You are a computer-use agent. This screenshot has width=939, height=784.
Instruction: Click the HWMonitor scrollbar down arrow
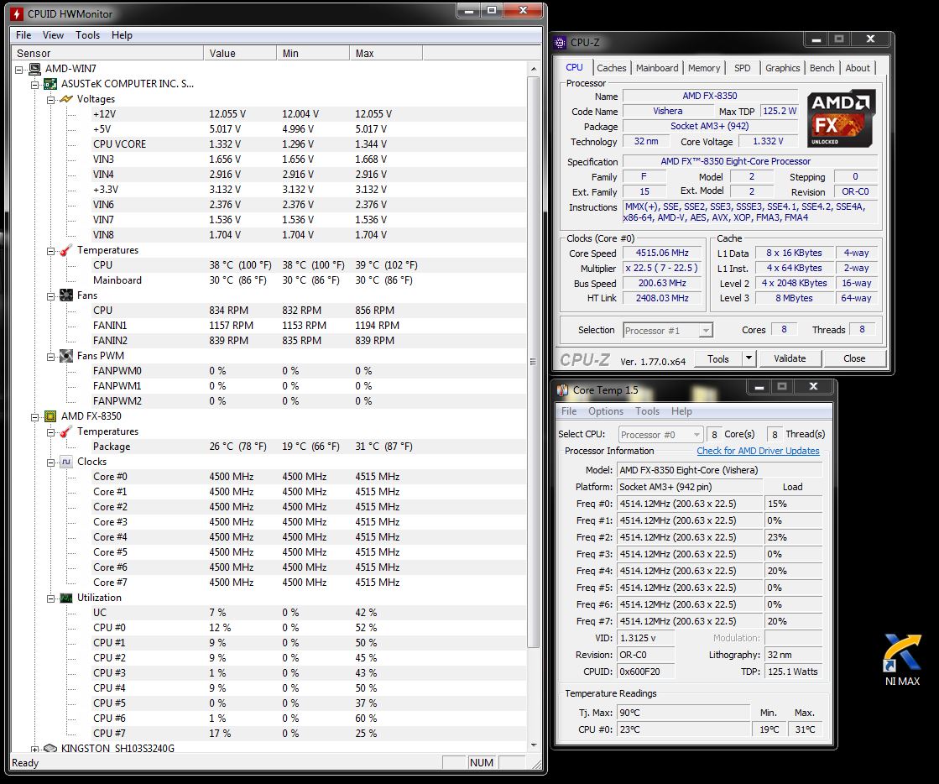(533, 745)
